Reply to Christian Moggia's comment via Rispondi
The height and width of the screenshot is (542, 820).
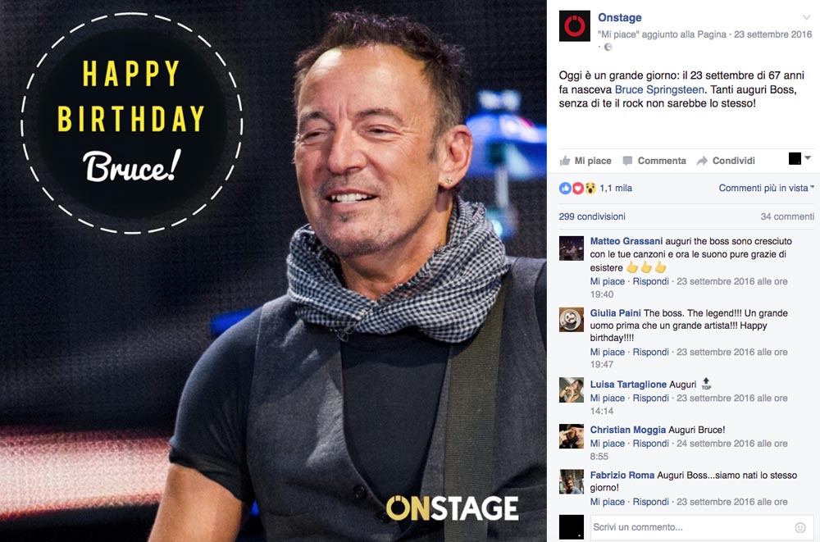(x=650, y=443)
